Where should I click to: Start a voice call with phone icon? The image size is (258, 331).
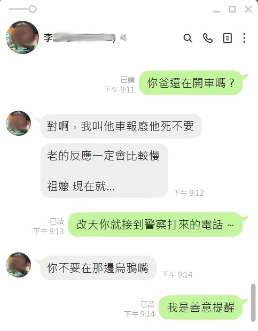(x=208, y=38)
